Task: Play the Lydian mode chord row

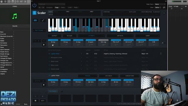Action: 44,85
